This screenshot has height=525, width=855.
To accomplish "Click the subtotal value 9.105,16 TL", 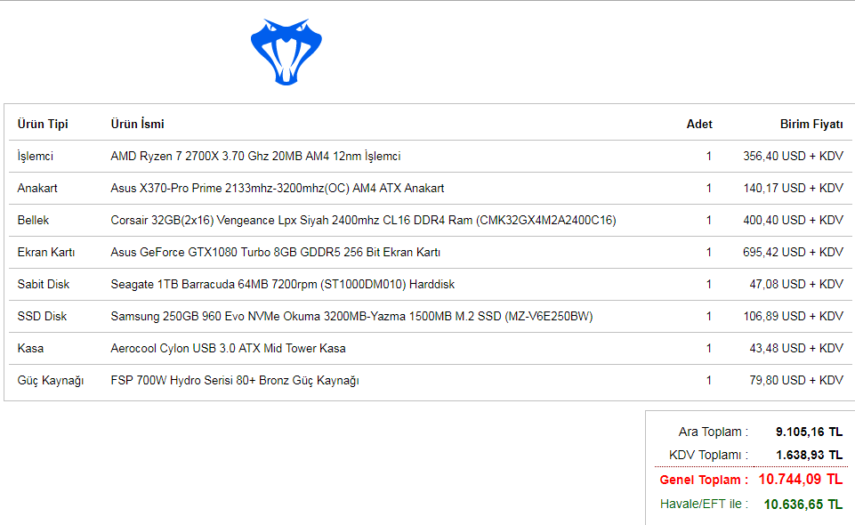I will click(x=810, y=432).
